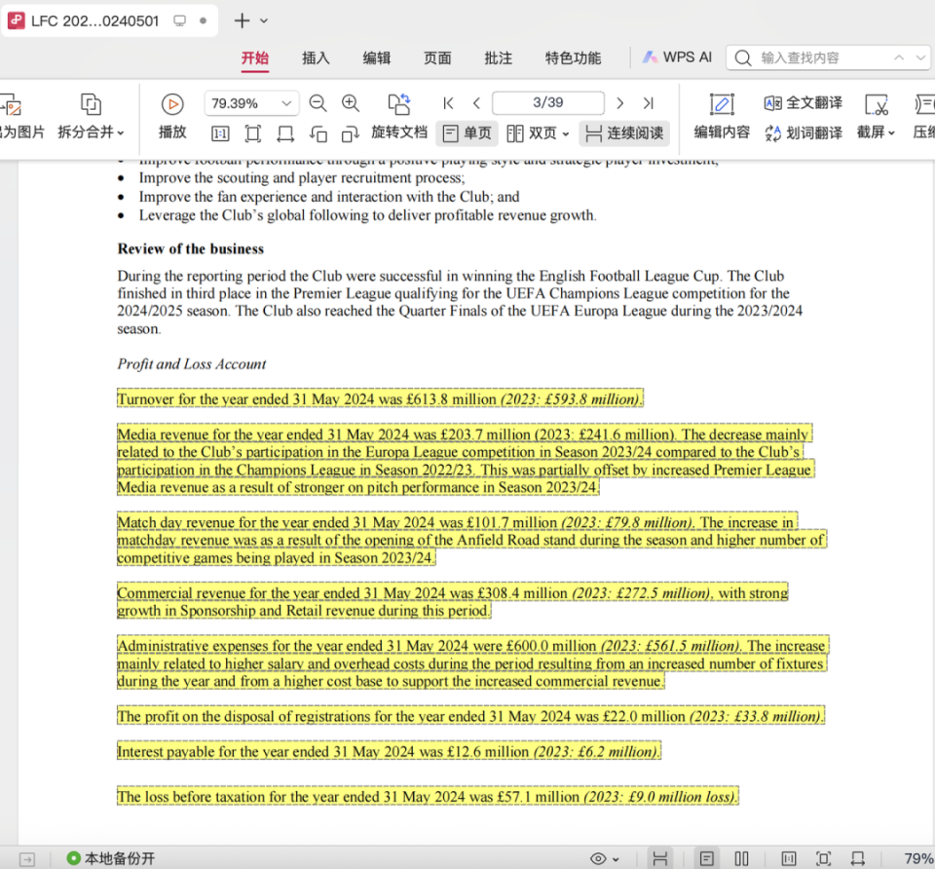Click the status bar 79% zoom level
This screenshot has height=869, width=935.
(x=918, y=859)
